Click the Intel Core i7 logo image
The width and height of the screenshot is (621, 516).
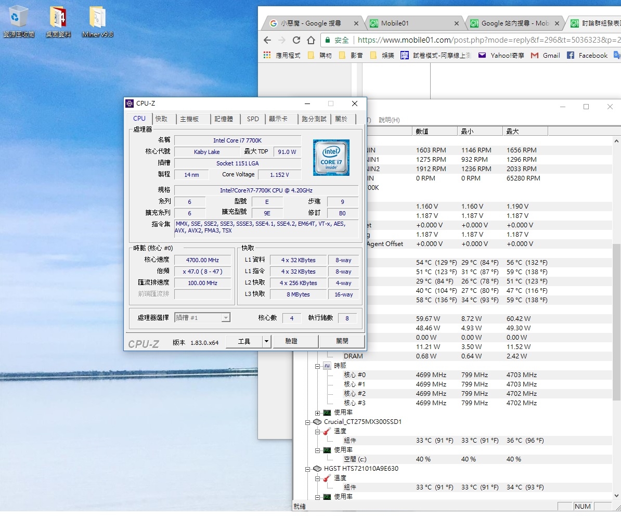point(331,157)
